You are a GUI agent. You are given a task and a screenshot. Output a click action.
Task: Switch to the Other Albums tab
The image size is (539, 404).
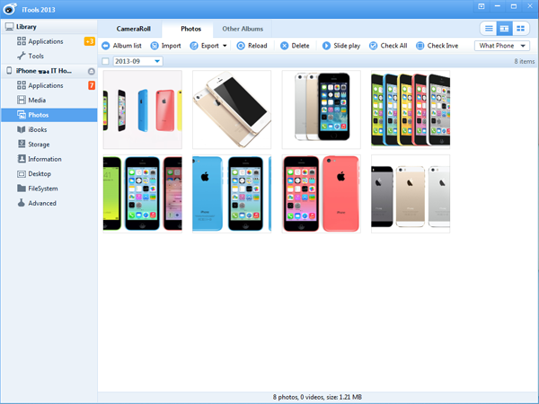click(243, 29)
